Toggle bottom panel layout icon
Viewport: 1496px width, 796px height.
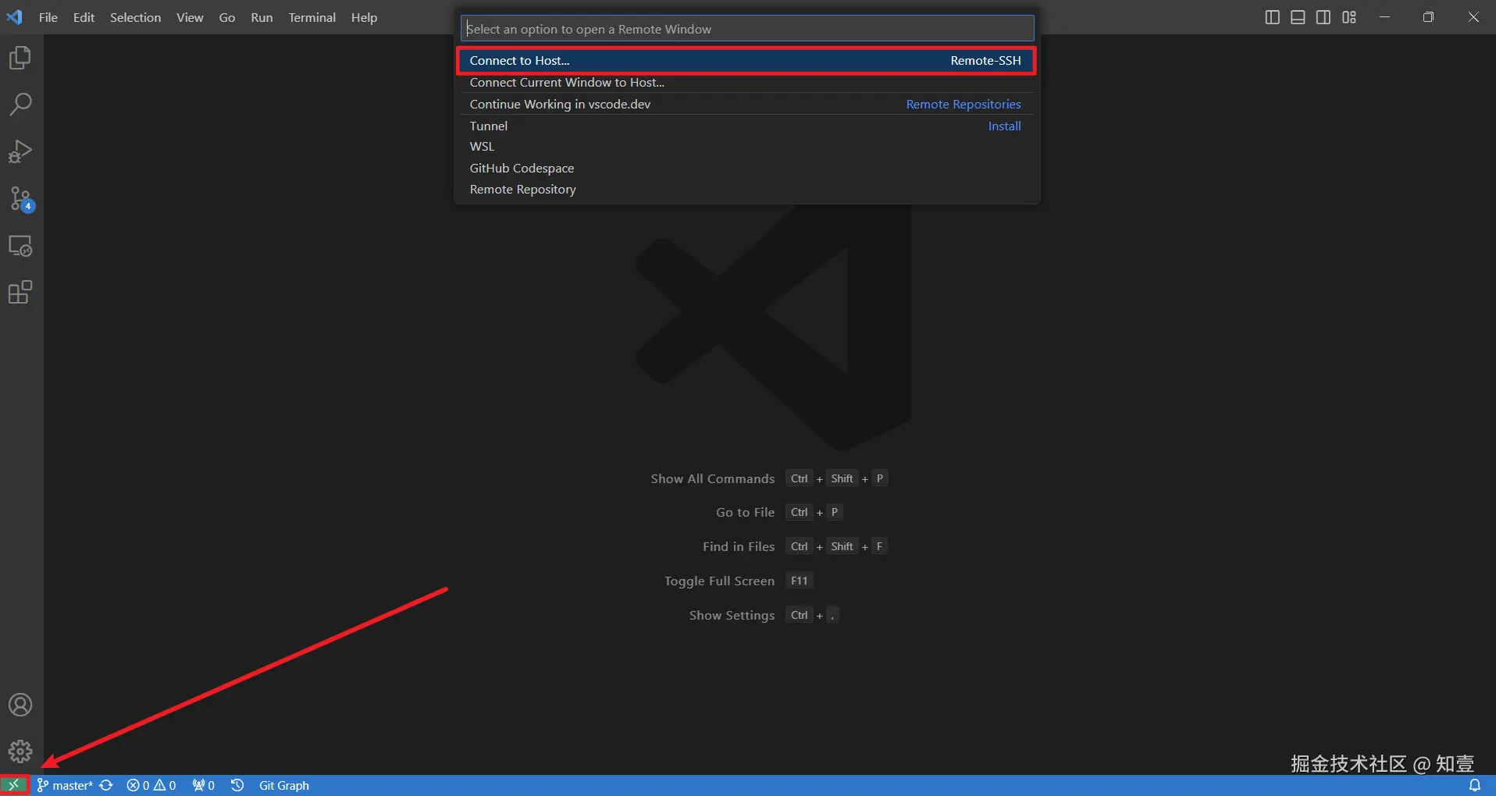coord(1298,17)
